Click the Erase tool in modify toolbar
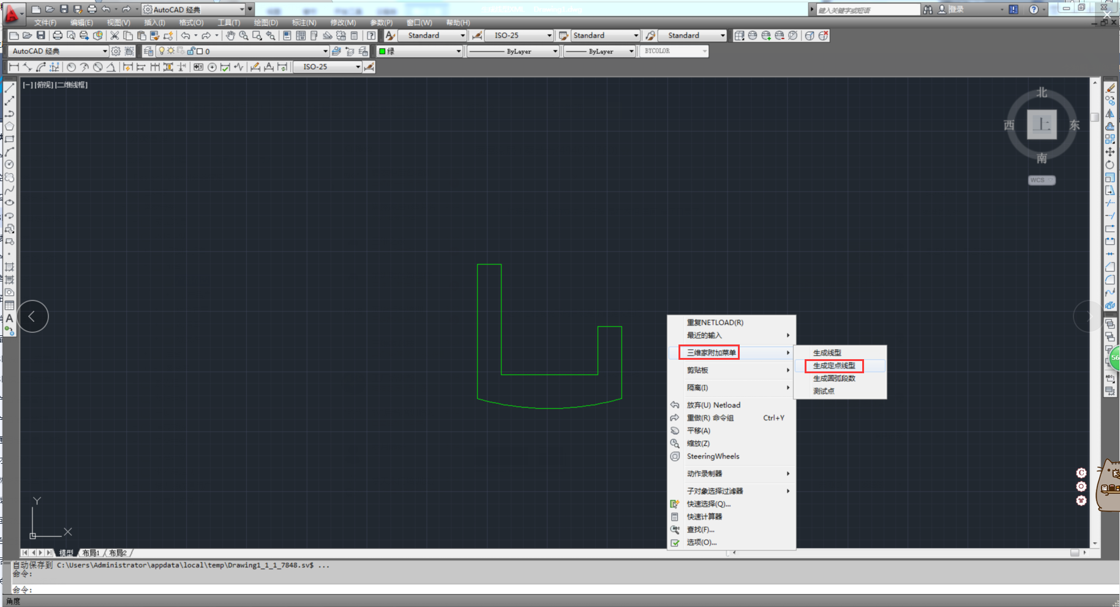Image resolution: width=1120 pixels, height=607 pixels. click(x=1110, y=88)
